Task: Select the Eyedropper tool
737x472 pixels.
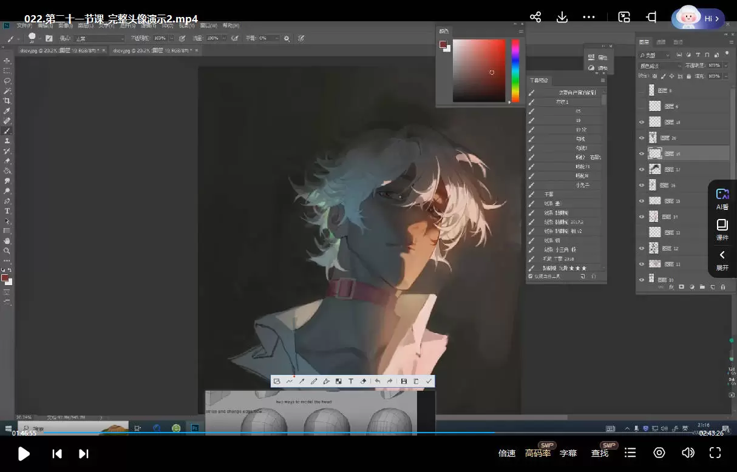Action: pos(7,111)
